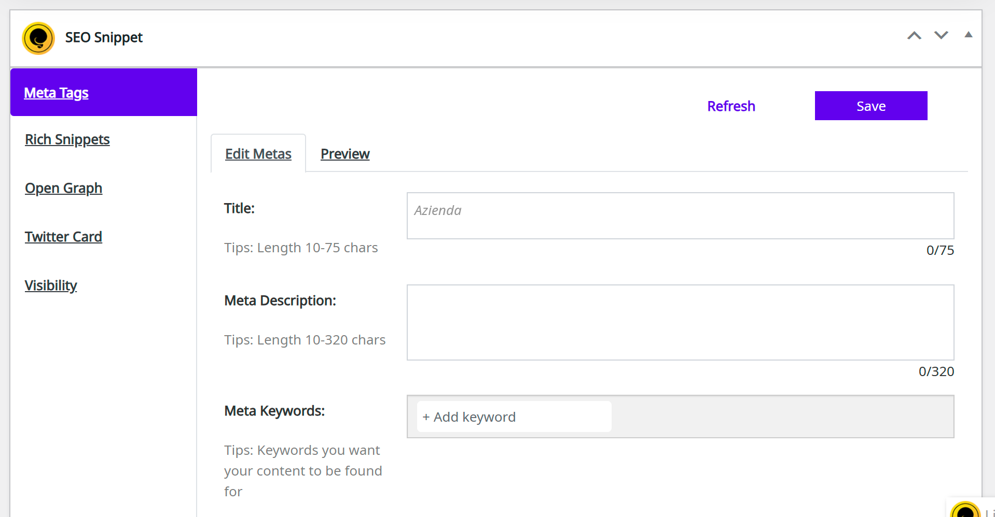Focus the Title input with Azienda placeholder

click(680, 216)
